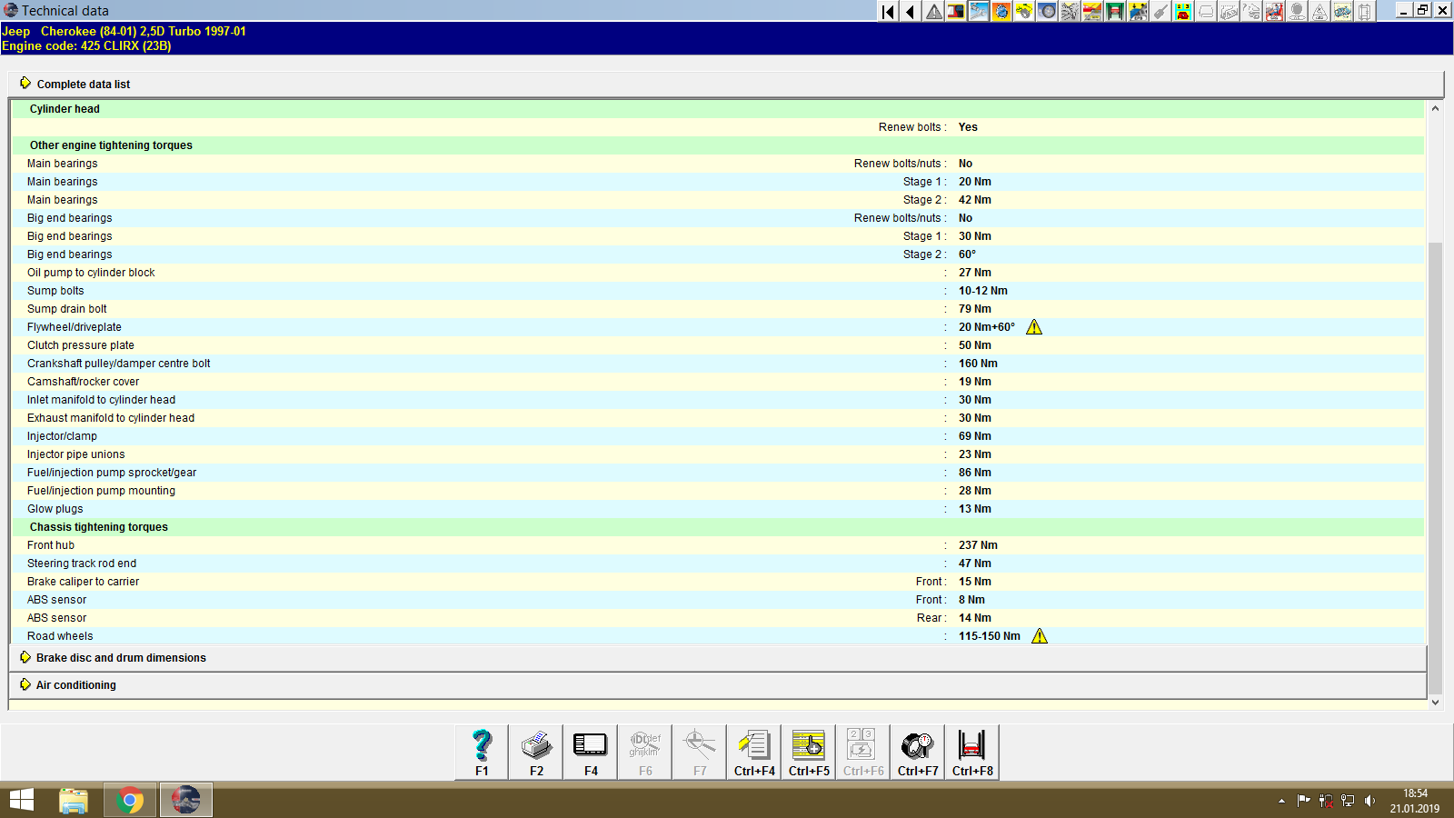Go to first page using leftmost navigation arrow

886,11
